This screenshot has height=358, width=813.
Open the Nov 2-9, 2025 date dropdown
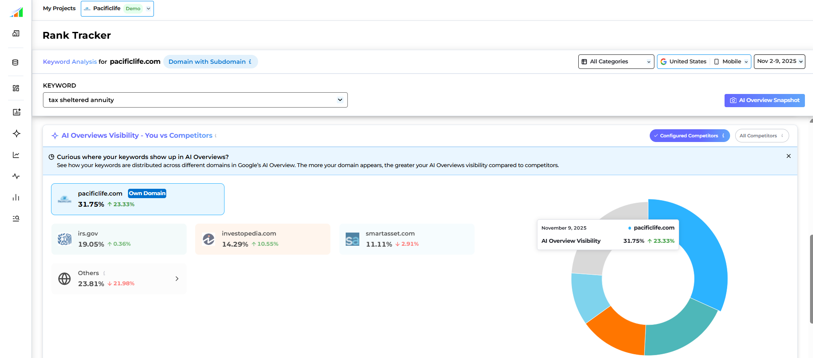779,61
